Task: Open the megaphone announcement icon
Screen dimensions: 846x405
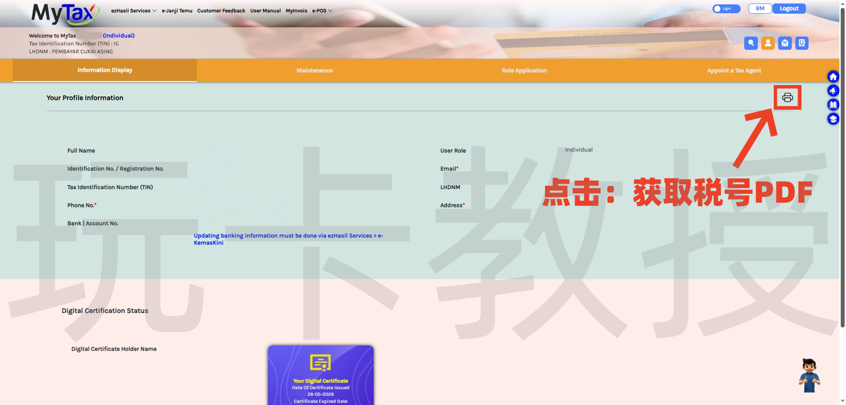Action: [833, 91]
